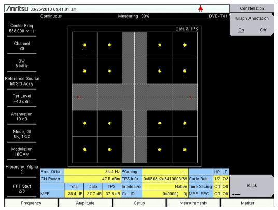Open the Marker menu
This screenshot has width=278, height=210.
tap(247, 203)
